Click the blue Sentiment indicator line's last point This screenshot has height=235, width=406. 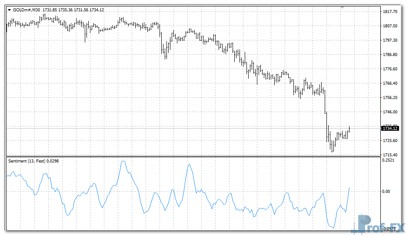pyautogui.click(x=349, y=188)
